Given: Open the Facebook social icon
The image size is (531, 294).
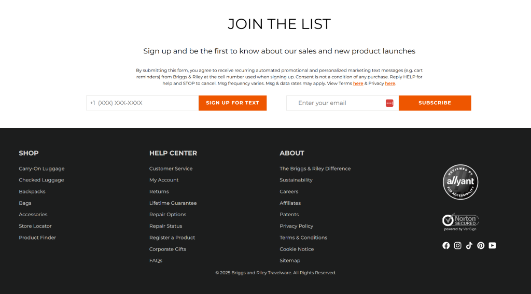Looking at the screenshot, I should point(446,246).
